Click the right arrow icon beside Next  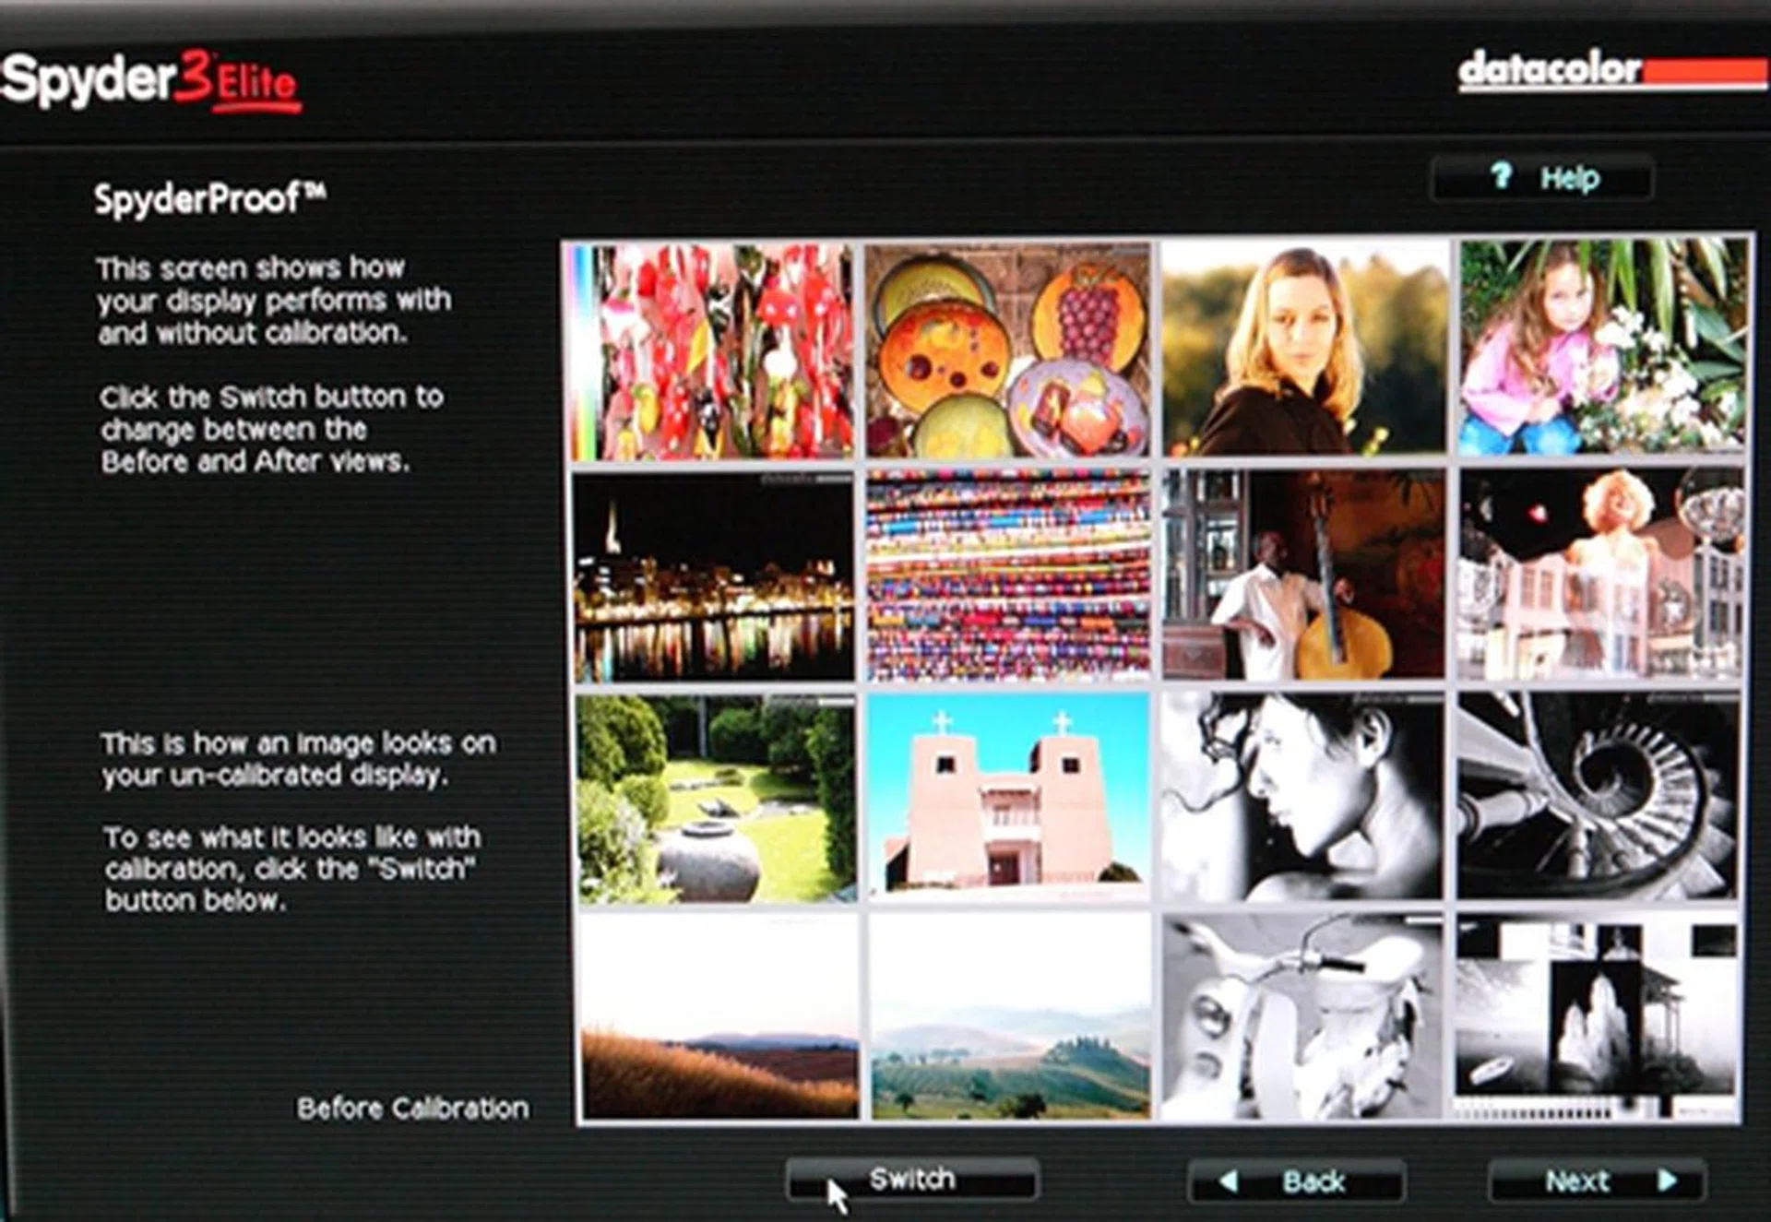(x=1668, y=1181)
